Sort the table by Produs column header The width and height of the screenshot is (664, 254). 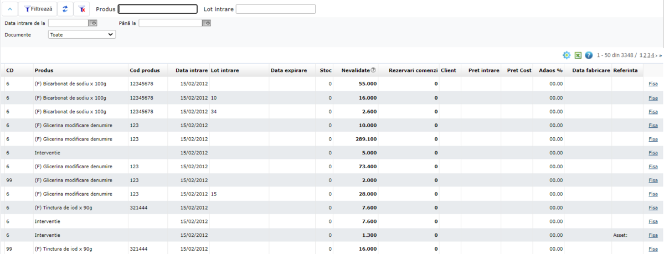[44, 70]
